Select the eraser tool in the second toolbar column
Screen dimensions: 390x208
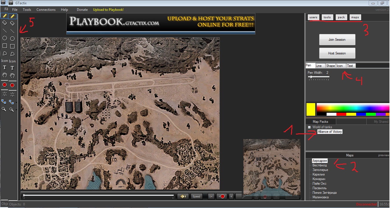click(x=12, y=23)
